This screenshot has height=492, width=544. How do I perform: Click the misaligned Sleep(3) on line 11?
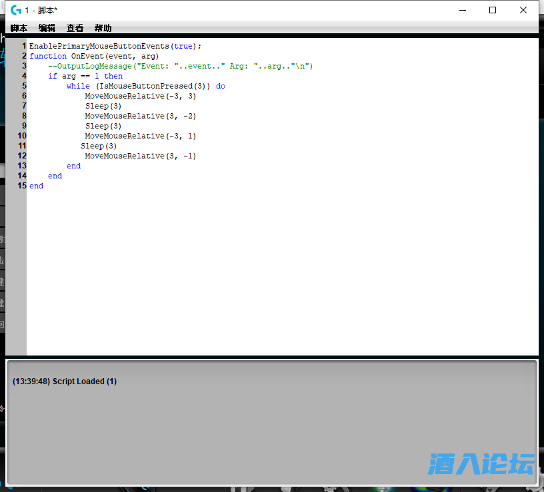(99, 146)
